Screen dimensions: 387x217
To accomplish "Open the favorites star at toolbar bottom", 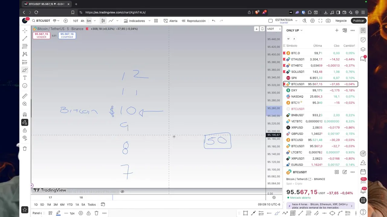I will 25,210.
